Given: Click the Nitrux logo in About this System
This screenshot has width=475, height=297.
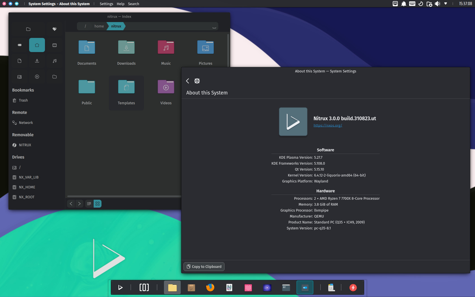Looking at the screenshot, I should [293, 122].
